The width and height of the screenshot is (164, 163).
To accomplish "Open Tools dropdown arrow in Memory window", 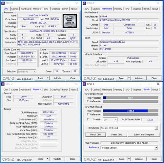I will (48, 159).
